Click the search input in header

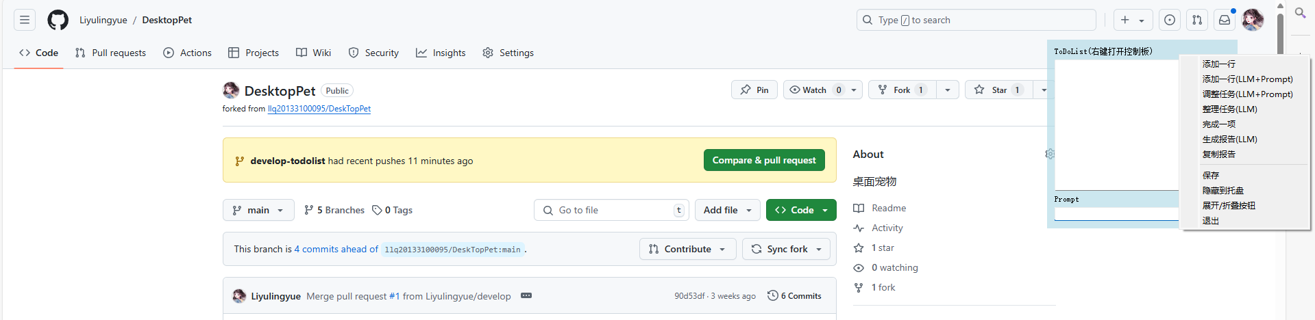(x=976, y=20)
